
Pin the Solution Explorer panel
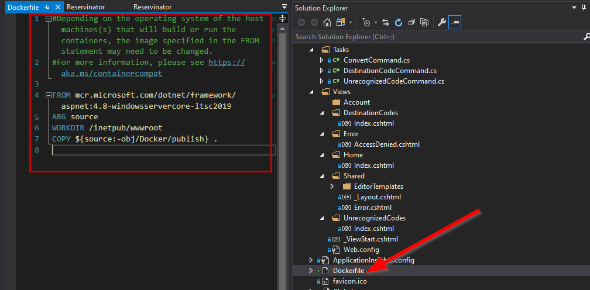[584, 8]
